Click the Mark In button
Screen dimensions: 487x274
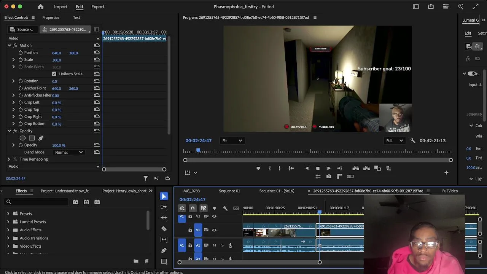[x=270, y=168]
